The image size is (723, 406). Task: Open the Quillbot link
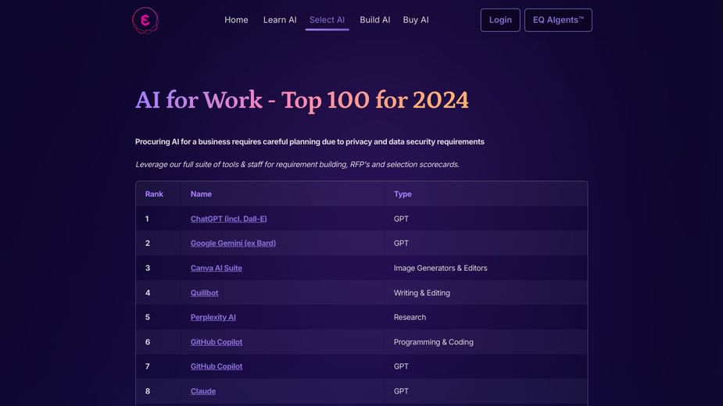[x=204, y=294]
